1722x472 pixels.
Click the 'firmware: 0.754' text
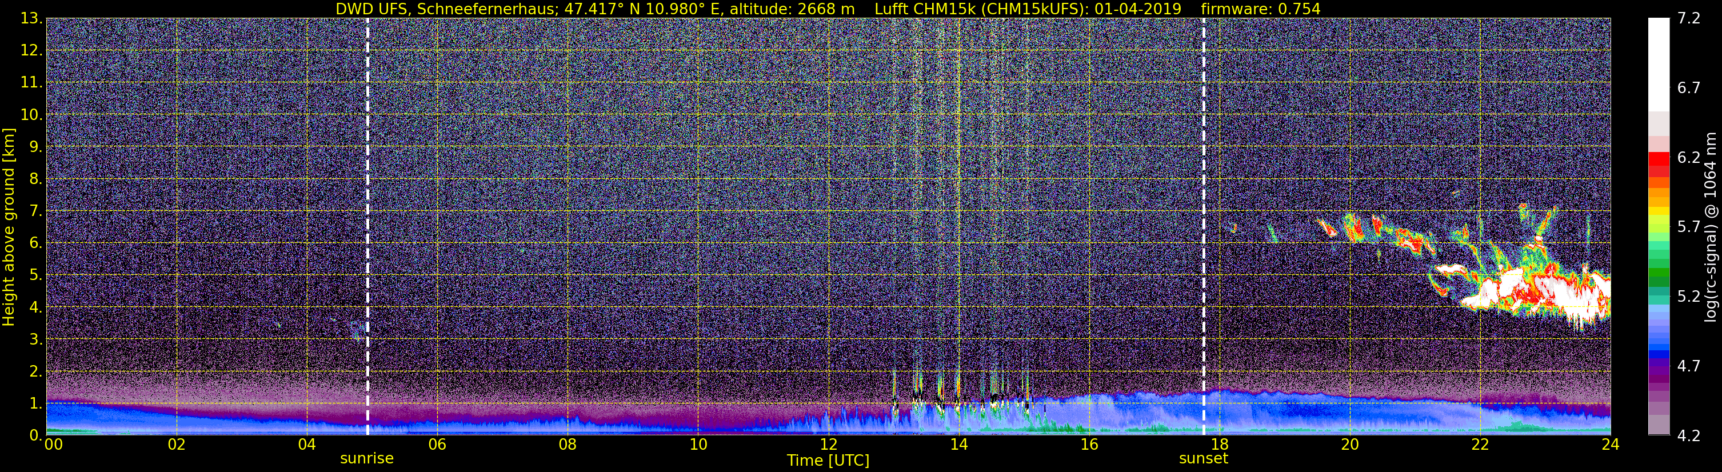coord(1261,9)
